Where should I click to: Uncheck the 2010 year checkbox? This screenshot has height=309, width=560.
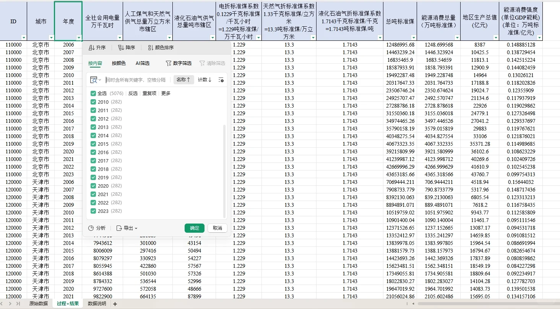click(x=93, y=102)
